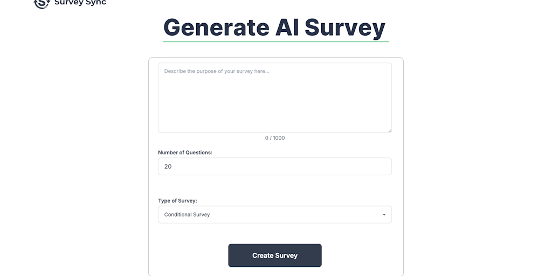This screenshot has width=552, height=276.
Task: Click the Type of Survey label
Action: pyautogui.click(x=177, y=201)
